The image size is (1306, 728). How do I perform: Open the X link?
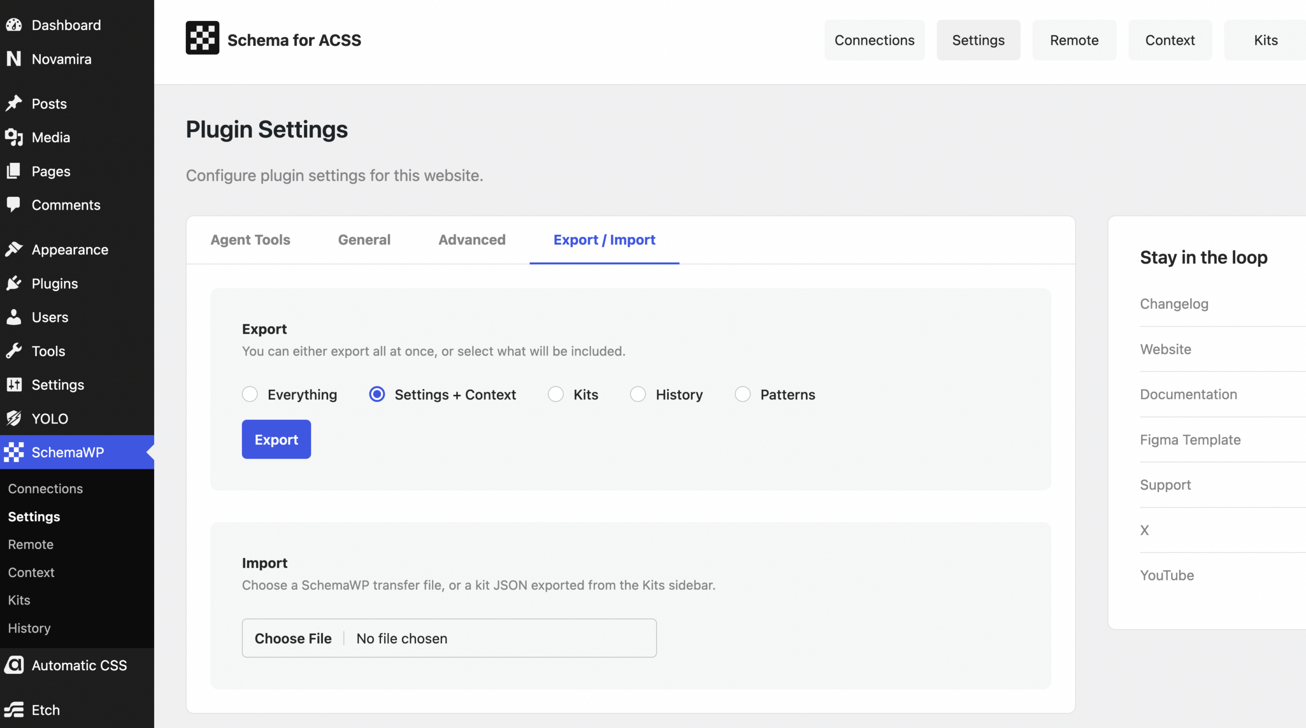(1145, 530)
